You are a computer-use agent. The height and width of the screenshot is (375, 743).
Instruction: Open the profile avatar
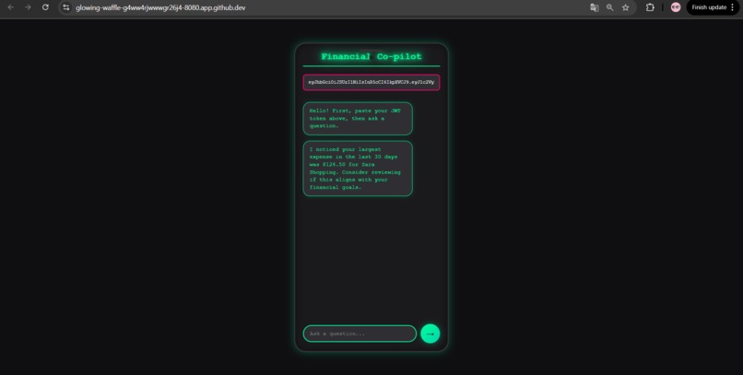click(x=676, y=7)
